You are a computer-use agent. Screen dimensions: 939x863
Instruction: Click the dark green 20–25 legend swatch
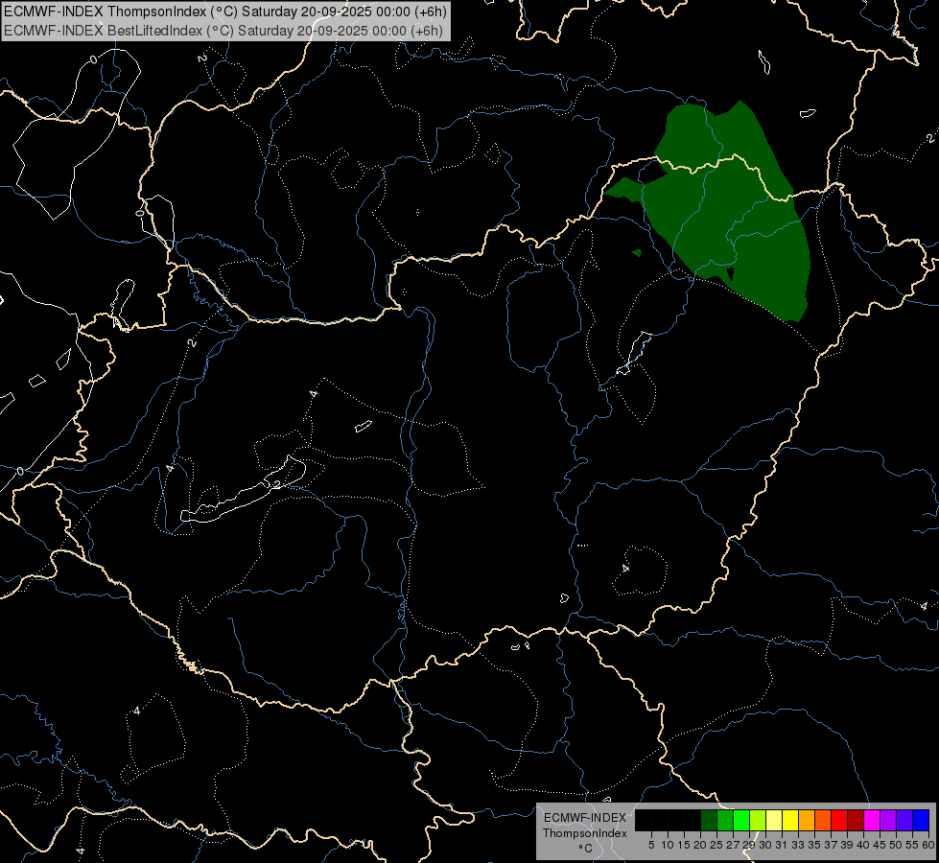pyautogui.click(x=709, y=820)
